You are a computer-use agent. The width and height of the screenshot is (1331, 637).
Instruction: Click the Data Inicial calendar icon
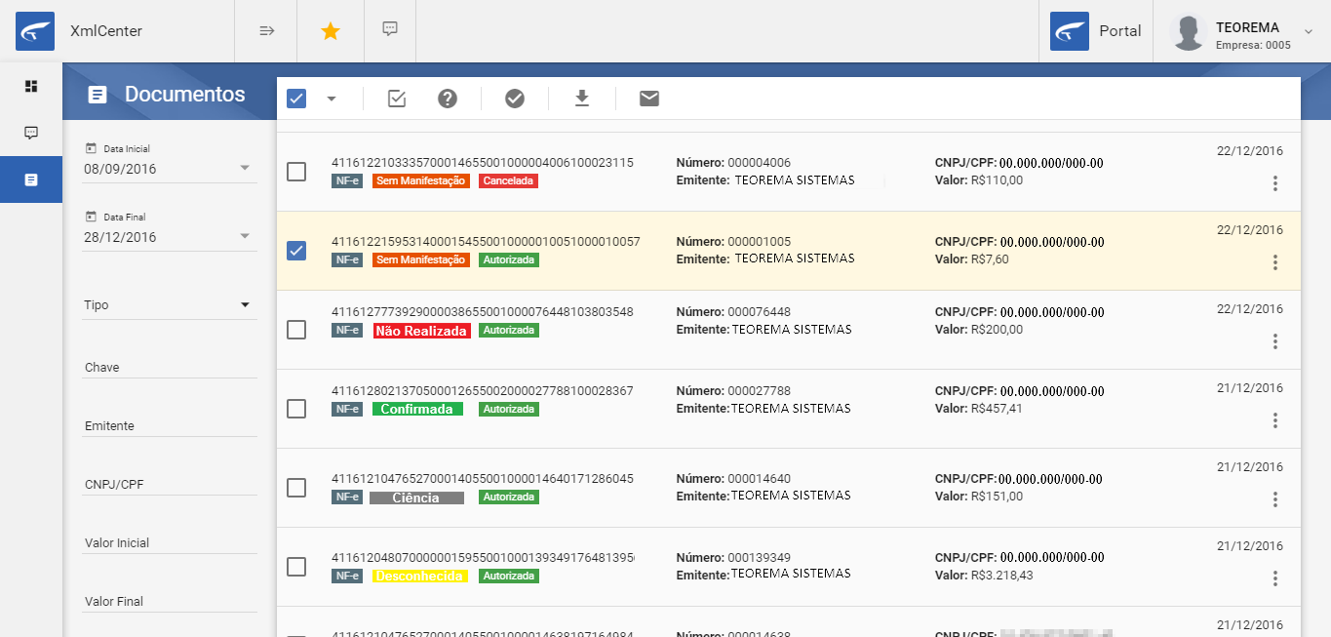91,148
